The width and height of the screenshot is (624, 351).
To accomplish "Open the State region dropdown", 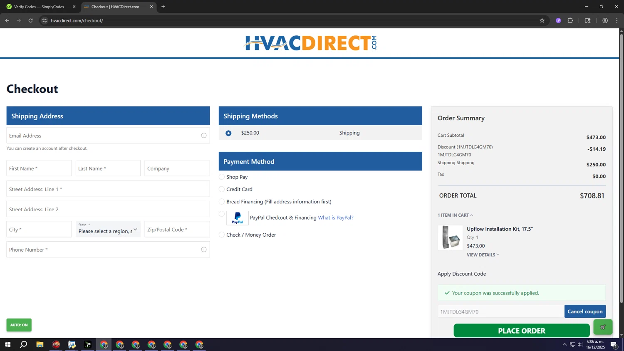I will click(x=108, y=229).
